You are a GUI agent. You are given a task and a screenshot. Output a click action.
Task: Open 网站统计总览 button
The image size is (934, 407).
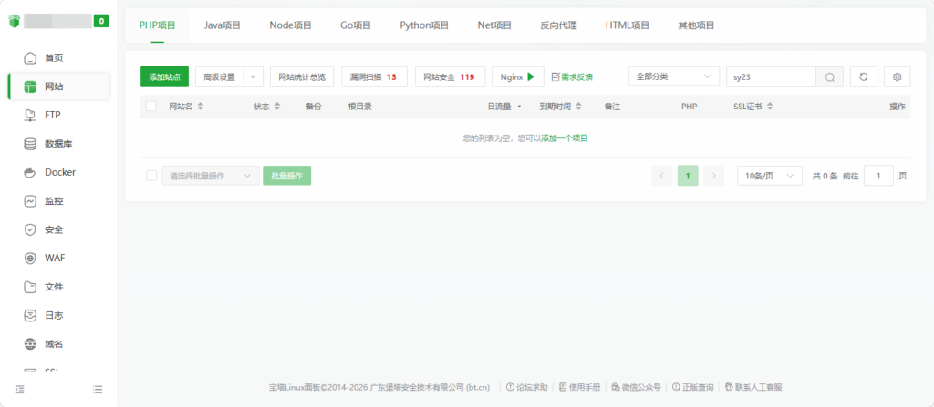point(302,76)
